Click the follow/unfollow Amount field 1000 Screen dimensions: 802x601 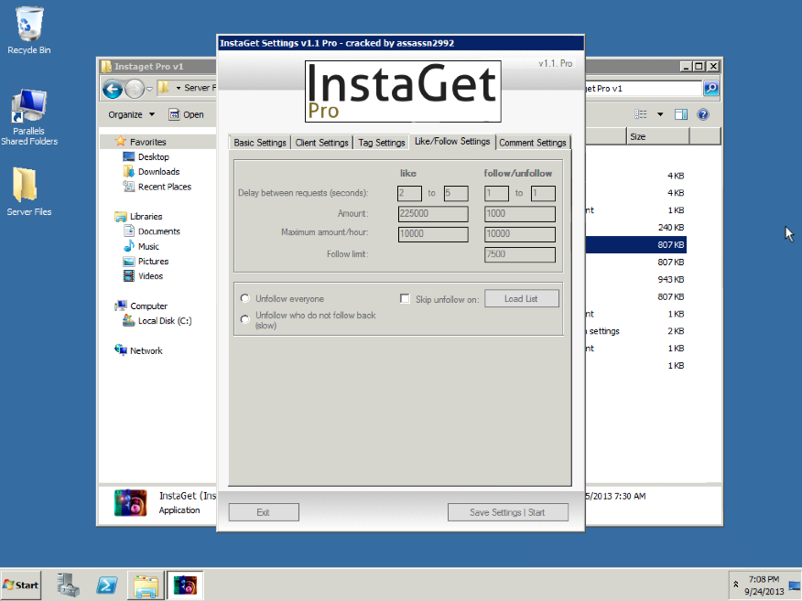tap(520, 214)
